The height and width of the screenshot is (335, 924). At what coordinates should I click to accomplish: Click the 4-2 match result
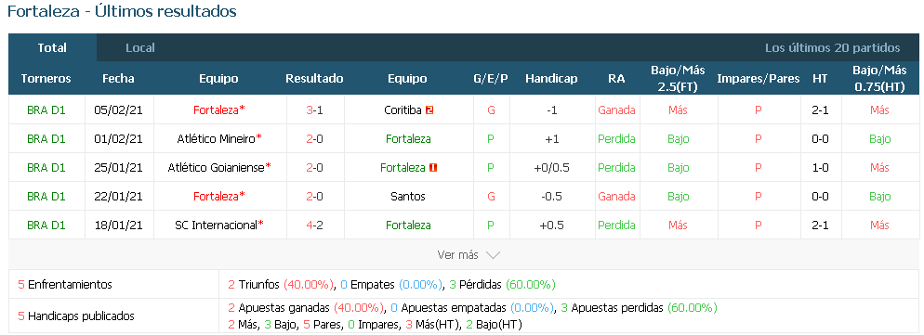(315, 225)
